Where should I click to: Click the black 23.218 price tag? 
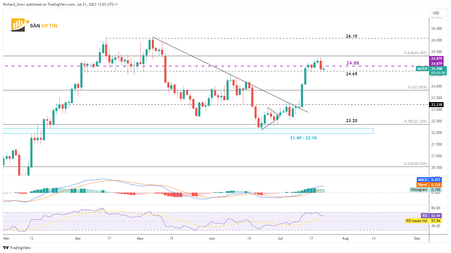pyautogui.click(x=437, y=105)
